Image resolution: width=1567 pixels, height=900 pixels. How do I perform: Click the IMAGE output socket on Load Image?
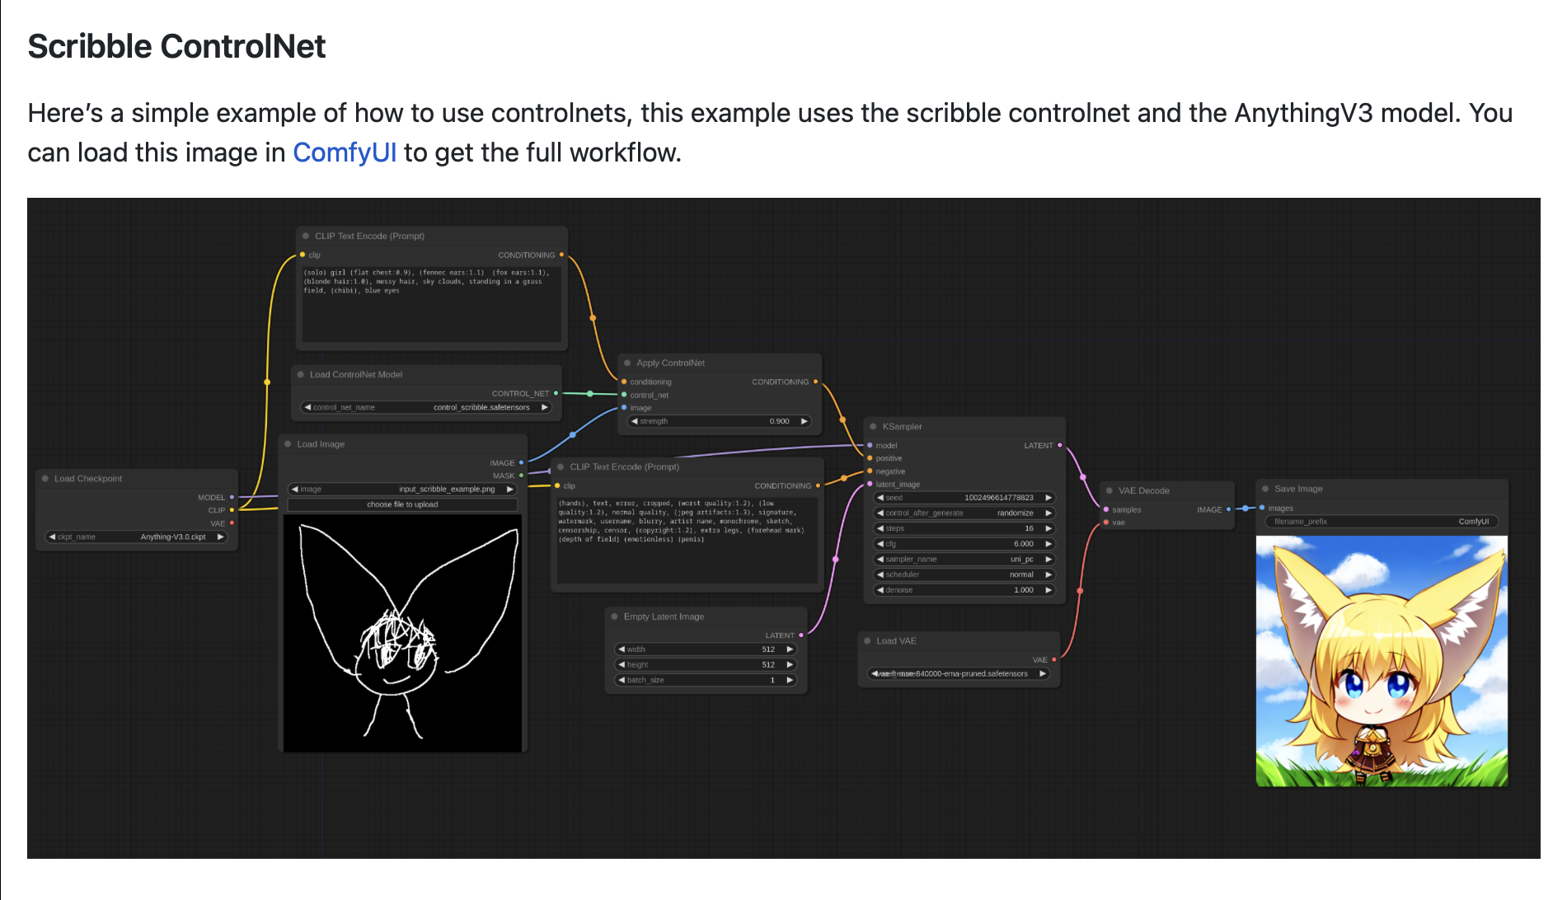point(522,463)
